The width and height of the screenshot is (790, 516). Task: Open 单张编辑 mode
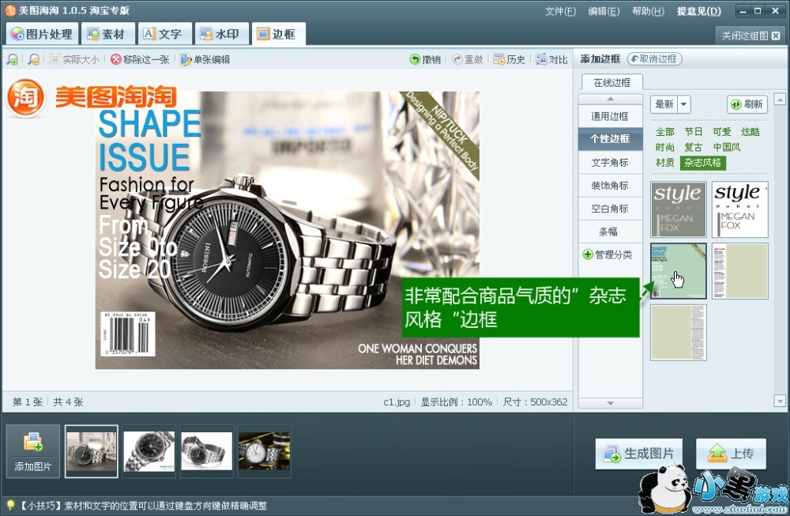(x=205, y=59)
